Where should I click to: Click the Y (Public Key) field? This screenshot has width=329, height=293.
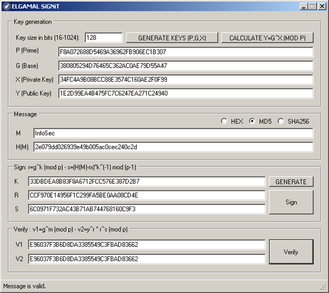click(x=185, y=94)
